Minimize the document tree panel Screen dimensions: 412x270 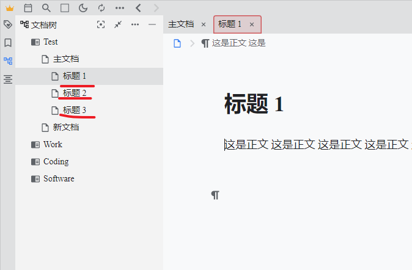pyautogui.click(x=152, y=24)
